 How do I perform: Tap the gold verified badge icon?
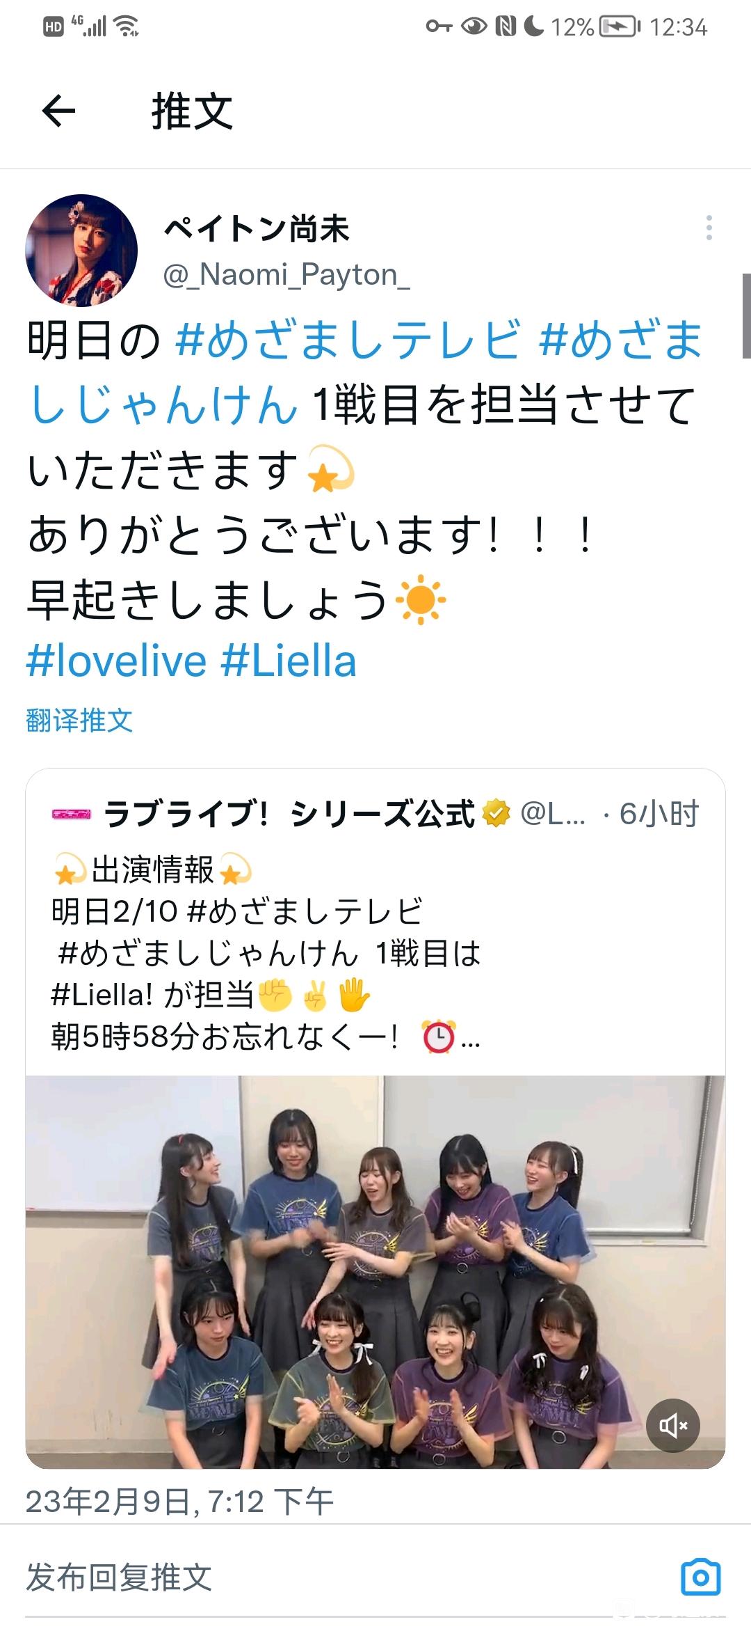496,813
